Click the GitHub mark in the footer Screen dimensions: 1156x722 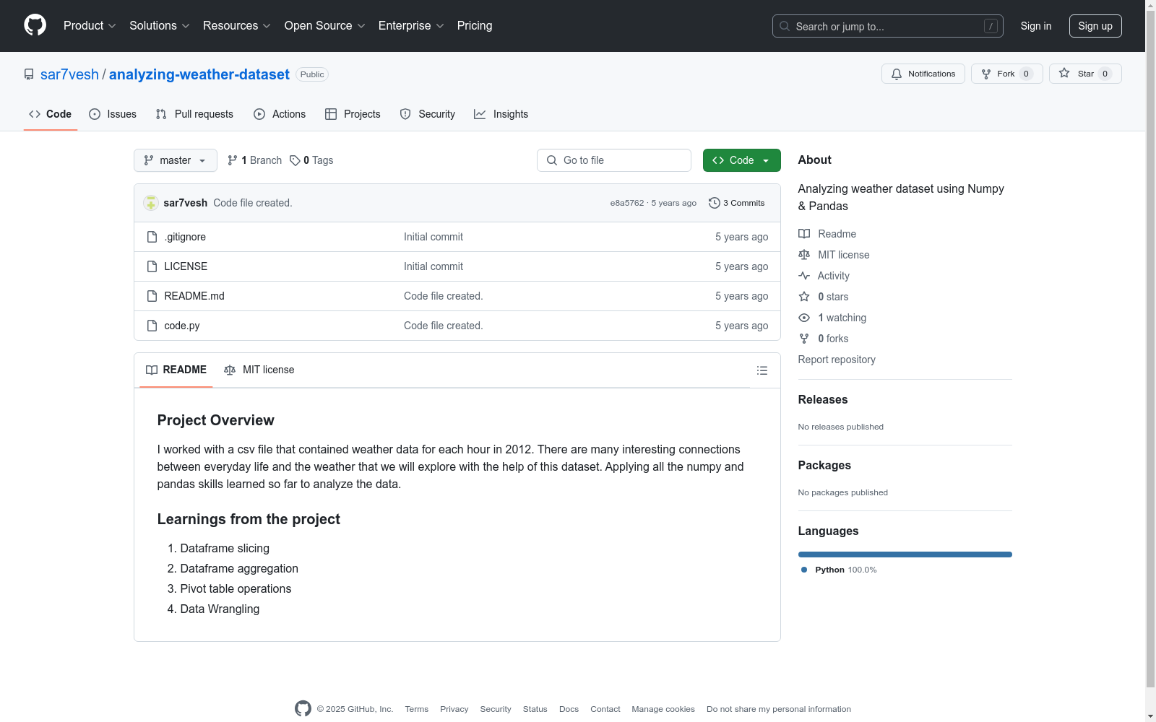click(x=303, y=709)
